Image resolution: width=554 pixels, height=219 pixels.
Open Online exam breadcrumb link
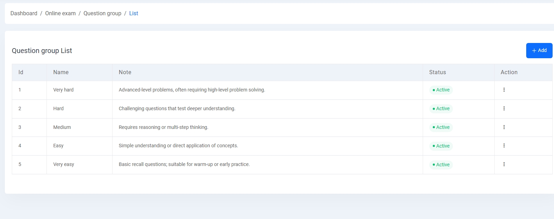point(60,14)
